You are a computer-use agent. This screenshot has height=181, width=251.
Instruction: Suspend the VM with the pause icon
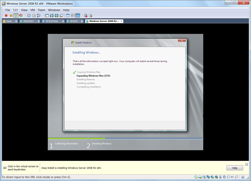[11, 16]
